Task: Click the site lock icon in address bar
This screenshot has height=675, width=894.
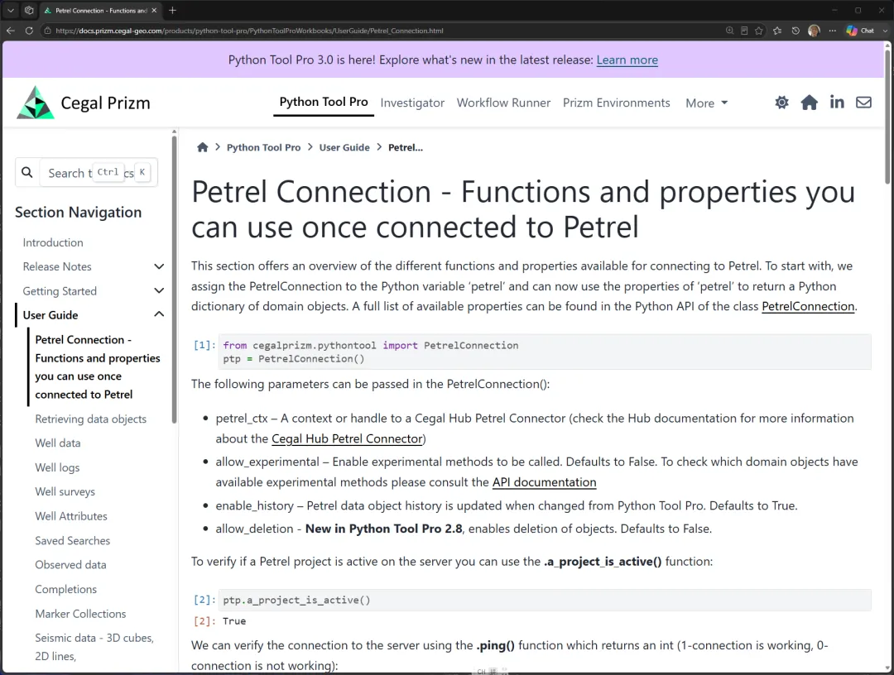Action: (x=48, y=31)
